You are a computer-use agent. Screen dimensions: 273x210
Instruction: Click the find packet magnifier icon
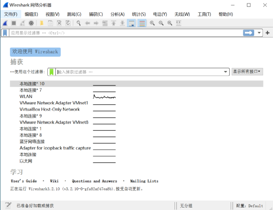[78, 23]
